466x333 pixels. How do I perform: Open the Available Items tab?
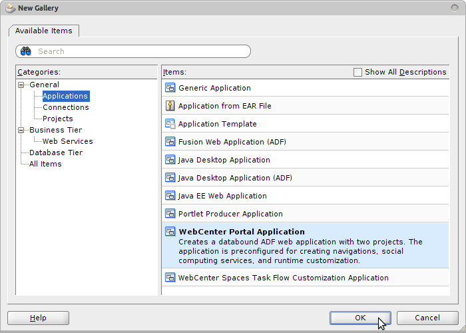click(x=44, y=31)
